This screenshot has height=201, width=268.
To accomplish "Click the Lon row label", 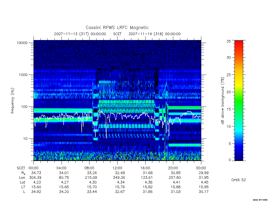I will 22,178.
